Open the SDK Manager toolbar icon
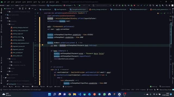Screen dimensions: 174x97 [x=163, y=5]
